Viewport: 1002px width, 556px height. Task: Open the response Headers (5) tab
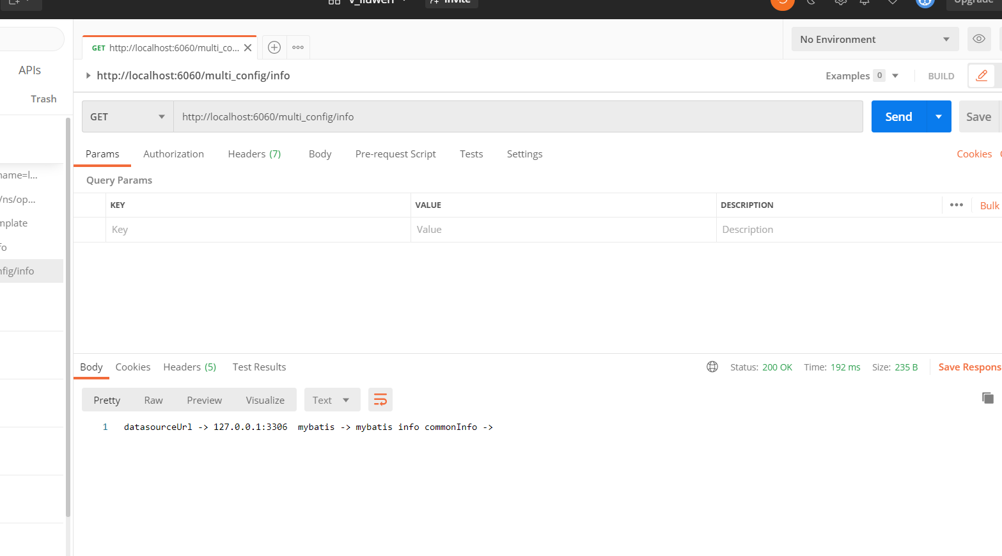coord(190,367)
